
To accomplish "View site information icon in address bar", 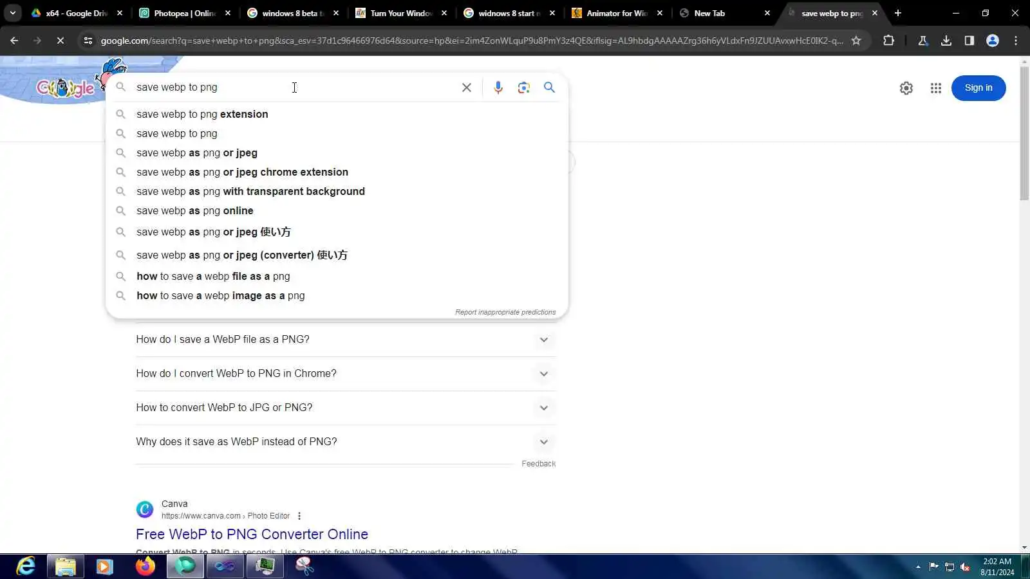I will click(88, 41).
